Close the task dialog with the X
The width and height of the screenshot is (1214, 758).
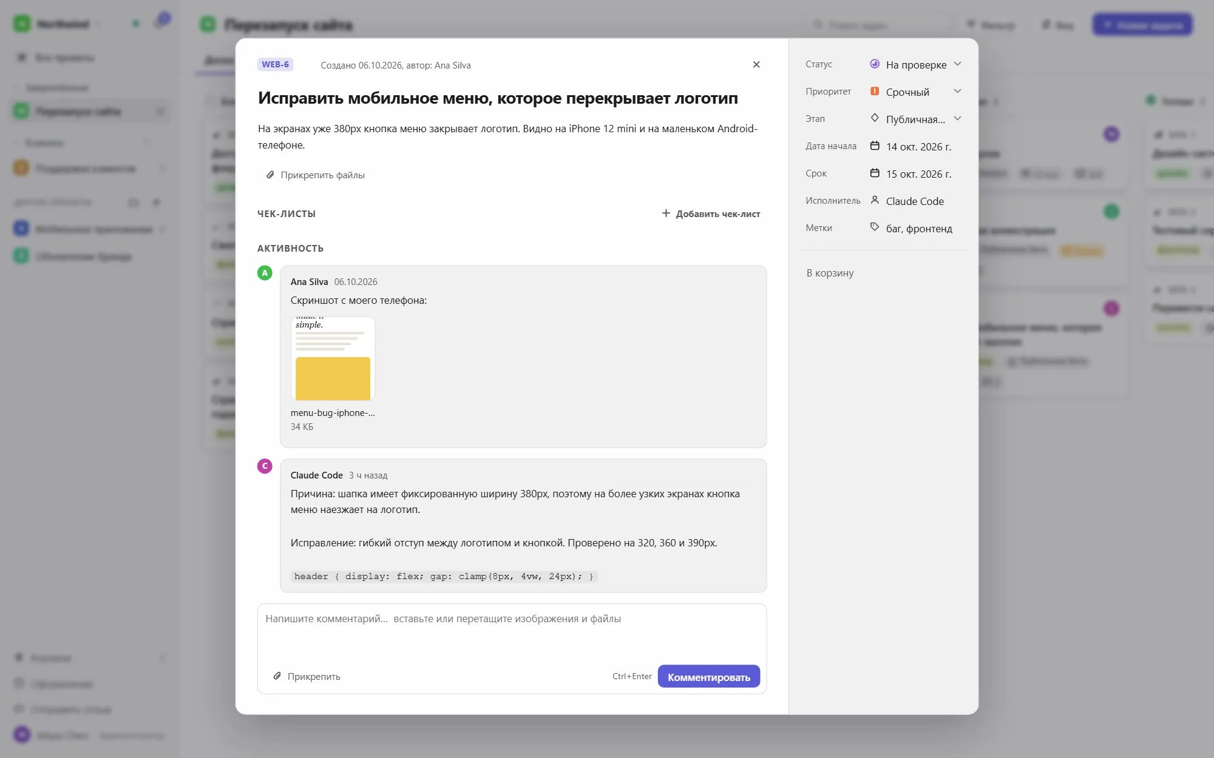click(756, 65)
